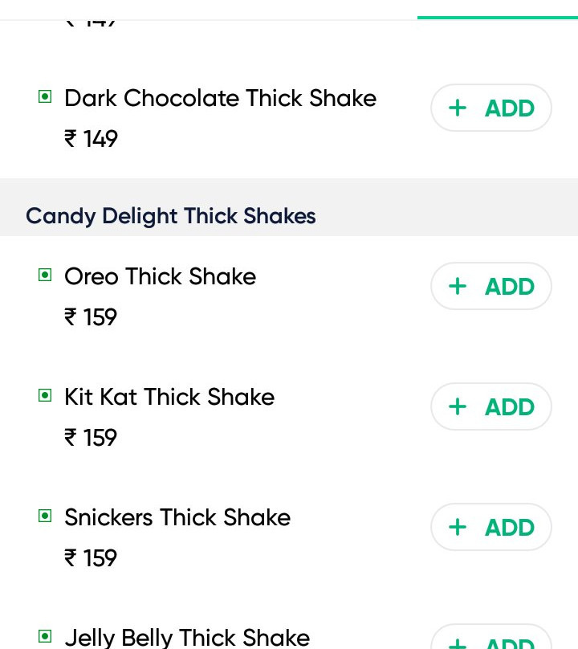Add Jelly Belly Thick Shake to cart
The width and height of the screenshot is (578, 649).
(x=491, y=641)
